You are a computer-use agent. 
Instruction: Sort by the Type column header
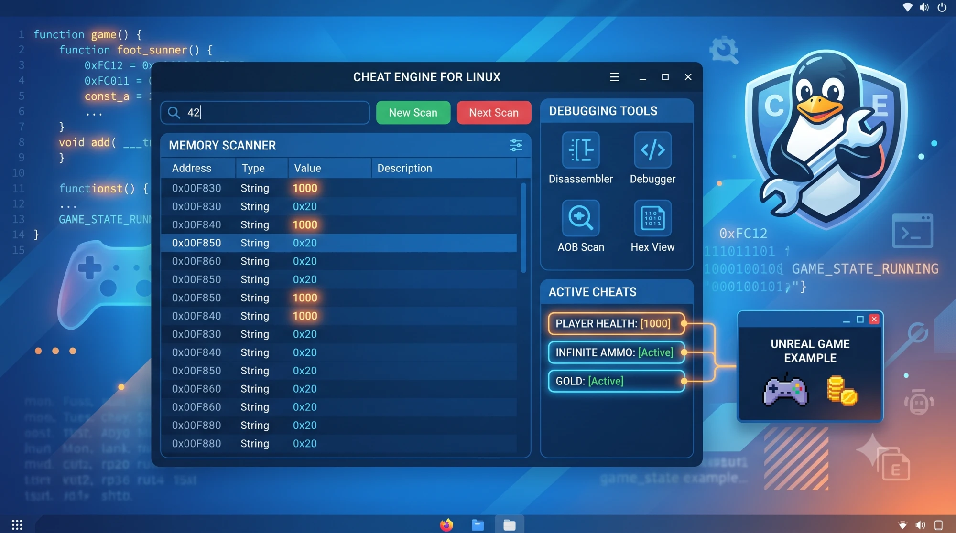261,168
